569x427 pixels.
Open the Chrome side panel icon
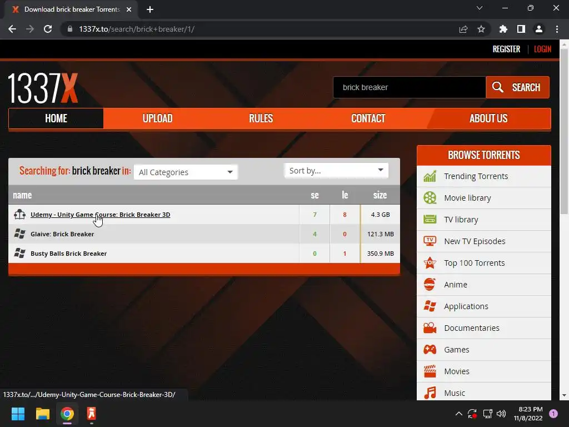point(521,29)
